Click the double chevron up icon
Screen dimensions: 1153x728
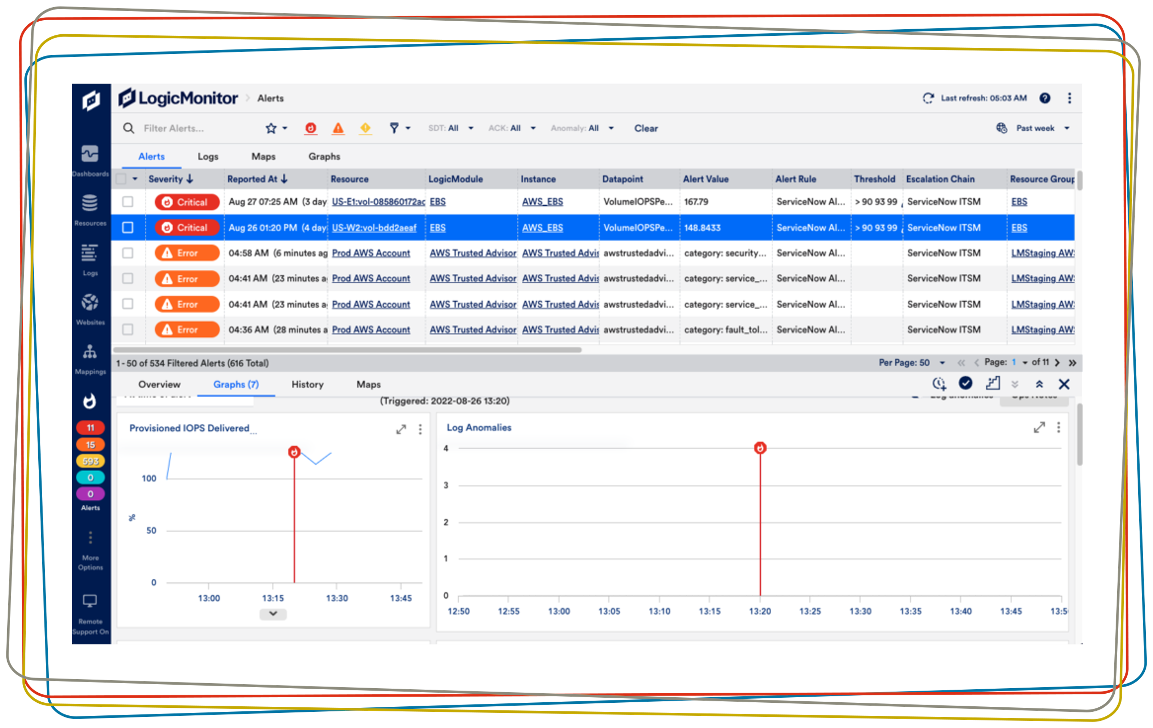click(x=1040, y=384)
